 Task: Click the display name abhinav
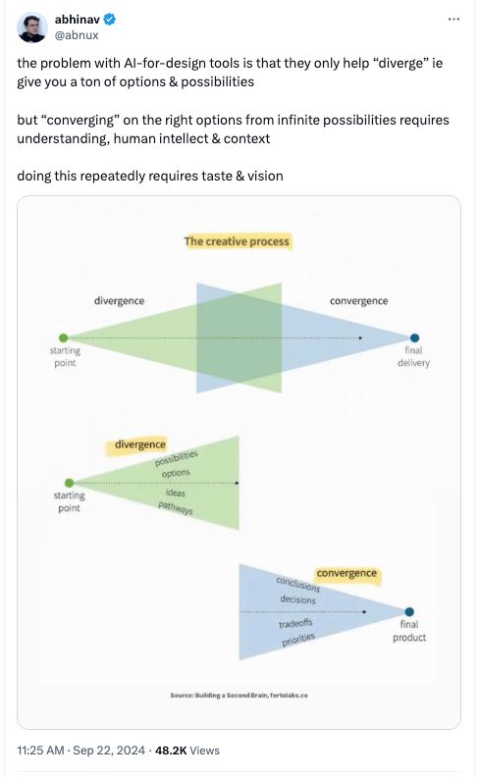click(x=77, y=20)
